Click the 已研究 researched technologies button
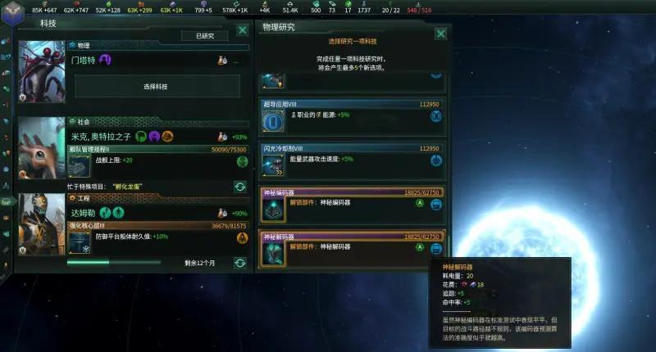Image resolution: width=656 pixels, height=352 pixels. 205,36
